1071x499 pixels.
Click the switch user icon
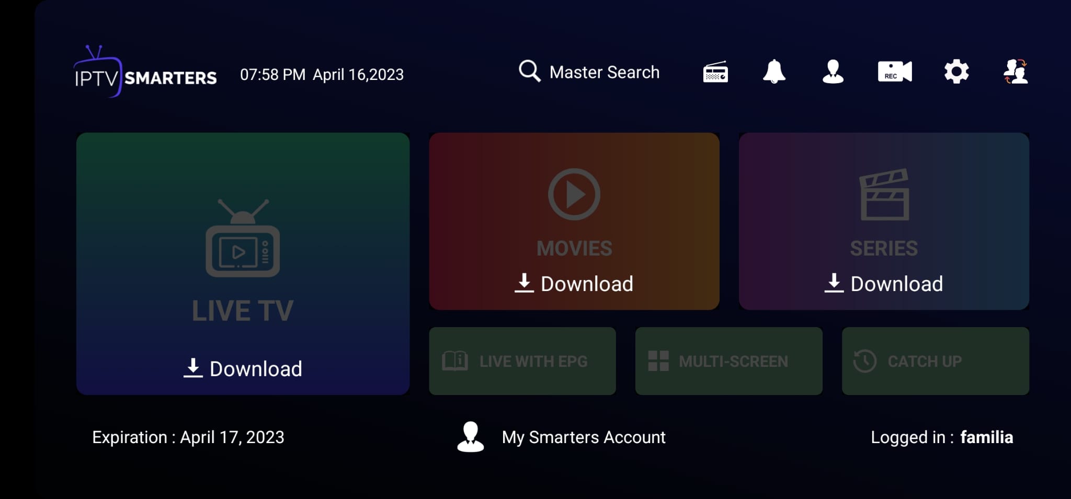pyautogui.click(x=1016, y=72)
